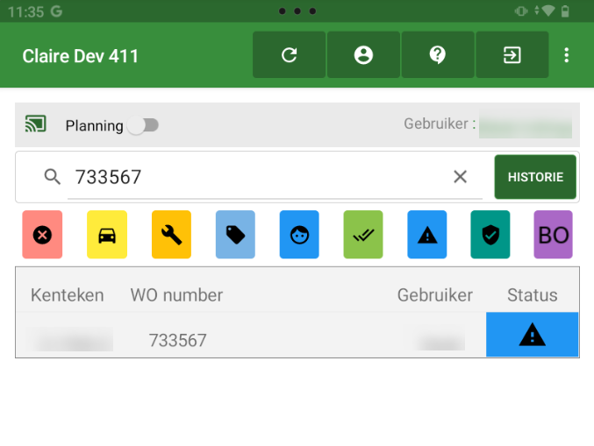Click the refresh icon in header
594x446 pixels.
tap(289, 55)
